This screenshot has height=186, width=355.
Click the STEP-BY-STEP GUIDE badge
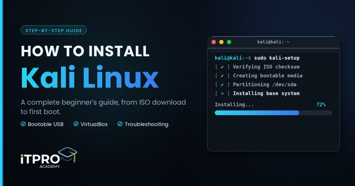tap(54, 30)
